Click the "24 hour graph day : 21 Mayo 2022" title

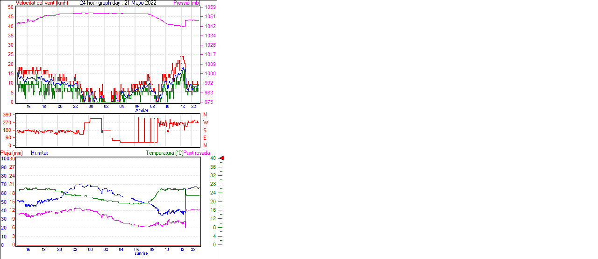[x=118, y=3]
